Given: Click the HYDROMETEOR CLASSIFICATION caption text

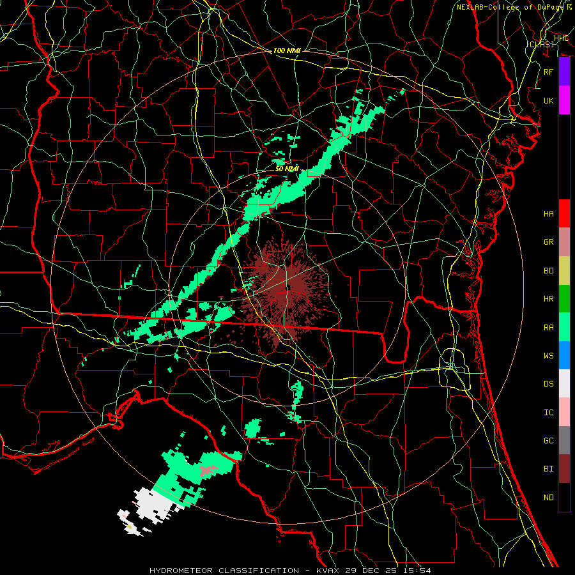Looking at the screenshot, I should tap(224, 571).
